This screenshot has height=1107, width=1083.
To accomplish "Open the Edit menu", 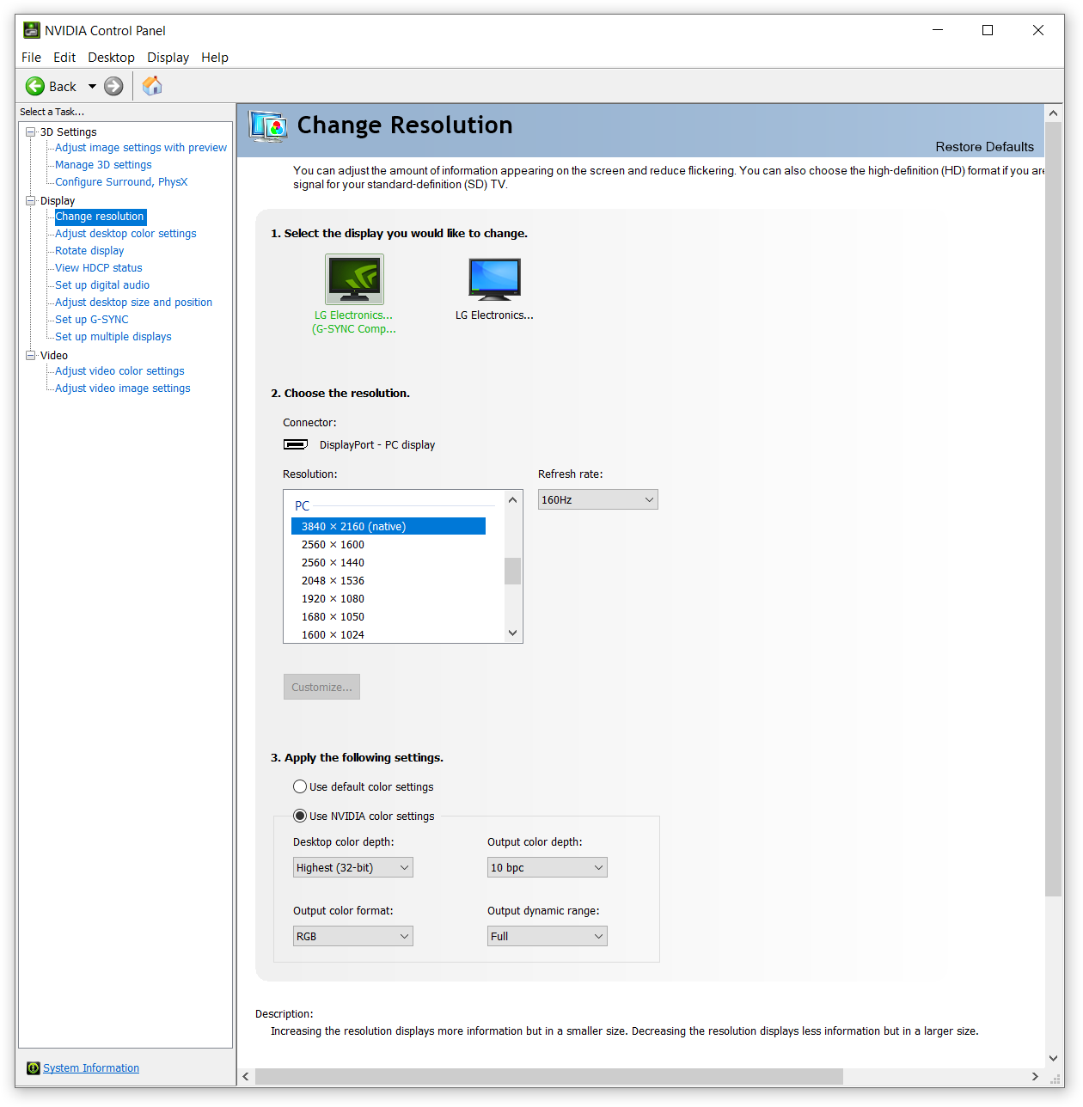I will (x=64, y=58).
